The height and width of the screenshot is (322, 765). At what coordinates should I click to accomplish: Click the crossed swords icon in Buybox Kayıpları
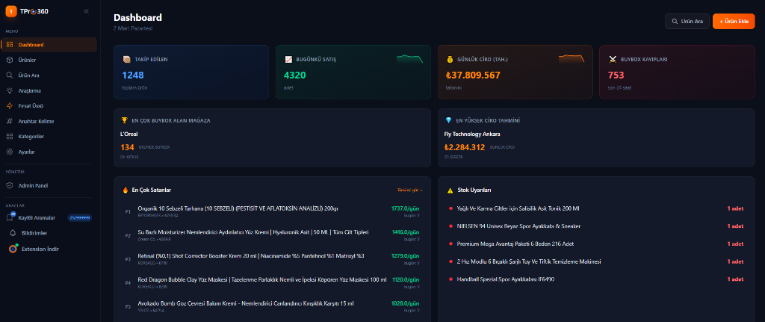coord(613,60)
